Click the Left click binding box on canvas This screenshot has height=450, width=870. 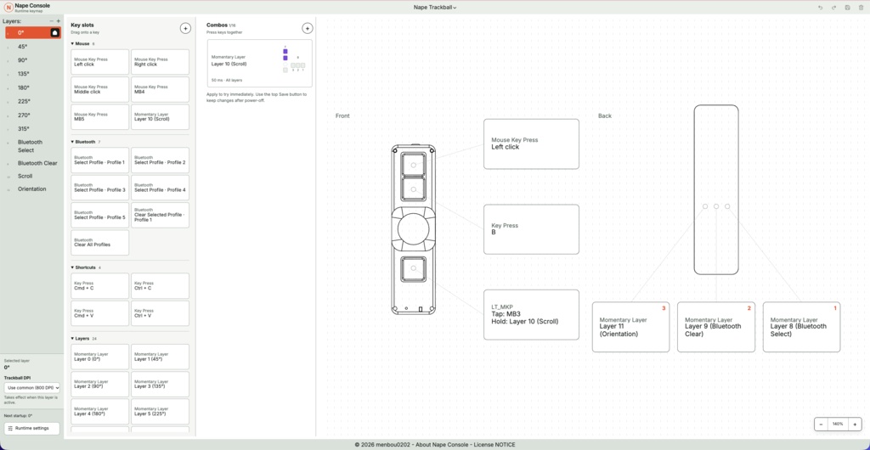point(531,144)
